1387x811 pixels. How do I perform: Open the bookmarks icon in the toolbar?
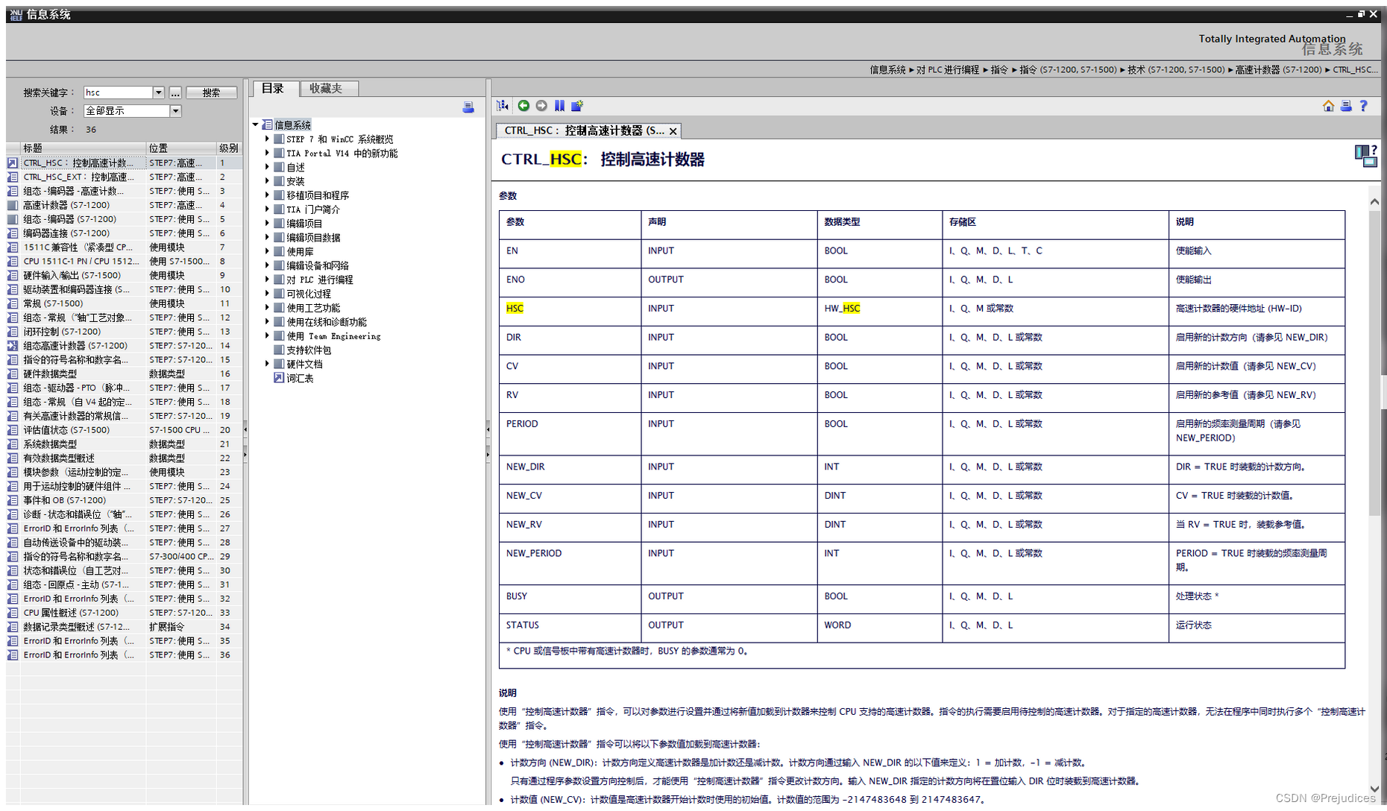[x=559, y=106]
